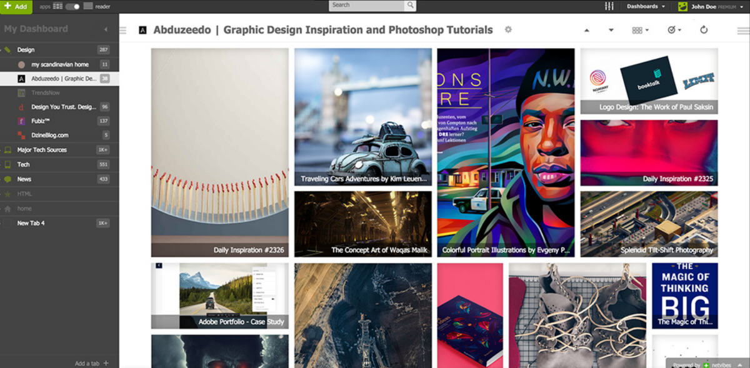Click the 137 unread badge for Fubiz
This screenshot has width=750, height=368.
(103, 121)
